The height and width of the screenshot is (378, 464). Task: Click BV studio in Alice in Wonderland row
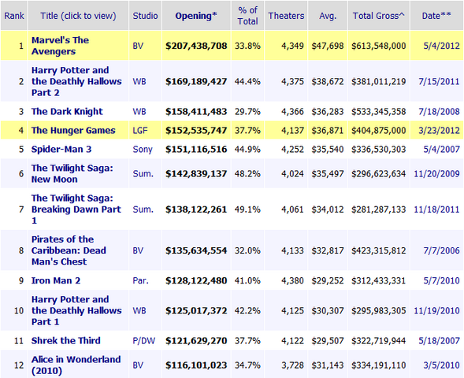(138, 365)
